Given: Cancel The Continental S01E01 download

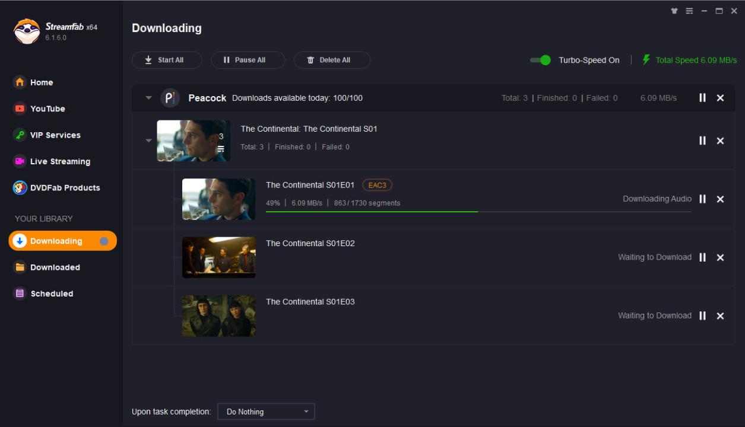Looking at the screenshot, I should (x=720, y=199).
